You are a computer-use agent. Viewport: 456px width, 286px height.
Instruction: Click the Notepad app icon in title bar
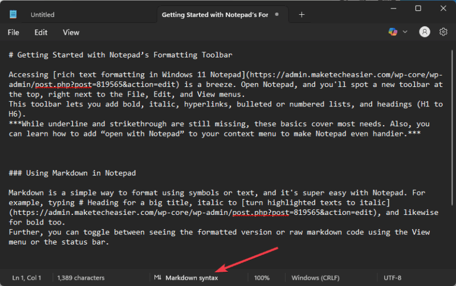[x=13, y=14]
